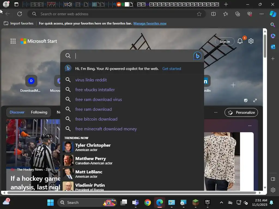Image resolution: width=279 pixels, height=209 pixels.
Task: Open Microsoft Teams from taskbar
Action: coord(136,202)
